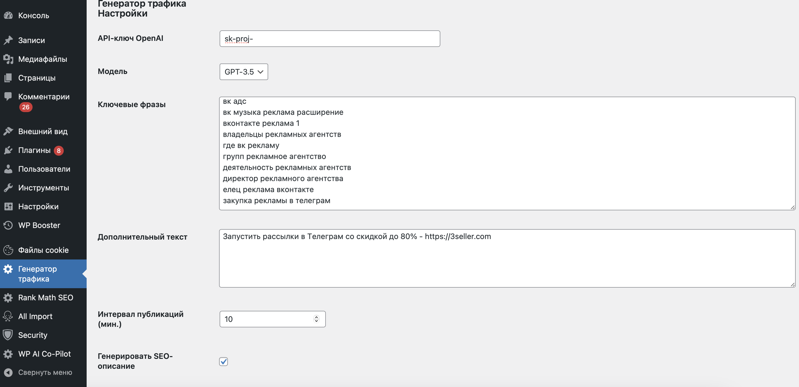The height and width of the screenshot is (387, 799).
Task: Click the WP AI Co-Pilot gear icon
Action: 8,354
